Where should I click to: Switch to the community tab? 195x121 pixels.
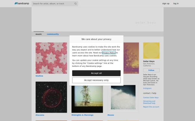(x=53, y=34)
